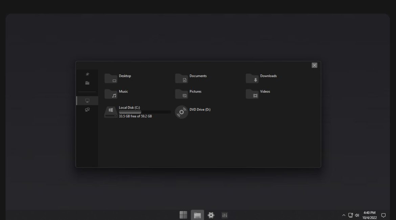
Task: Select DVD Drive (D:)
Action: 181,112
